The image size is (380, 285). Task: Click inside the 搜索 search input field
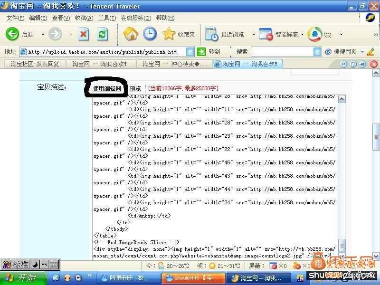[x=280, y=51]
